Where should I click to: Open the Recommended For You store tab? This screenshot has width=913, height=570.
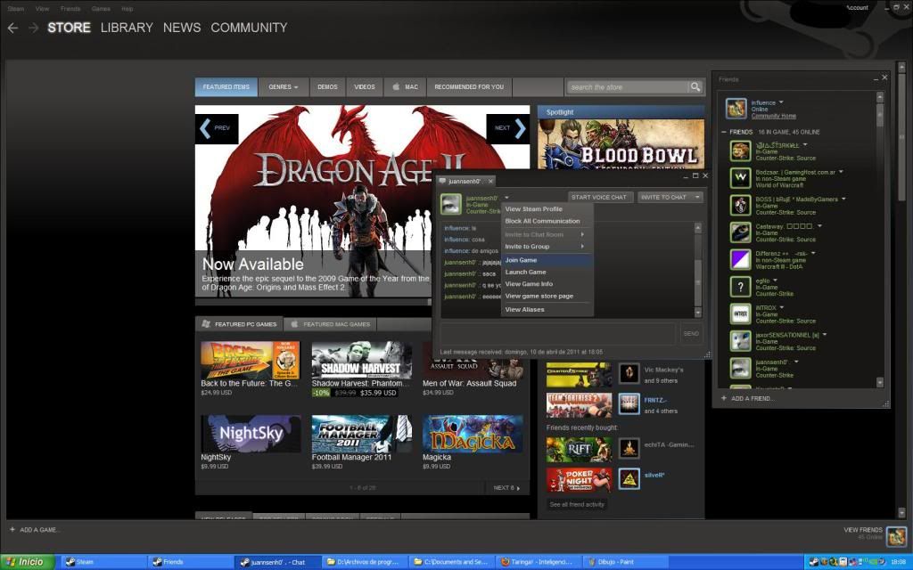(469, 86)
